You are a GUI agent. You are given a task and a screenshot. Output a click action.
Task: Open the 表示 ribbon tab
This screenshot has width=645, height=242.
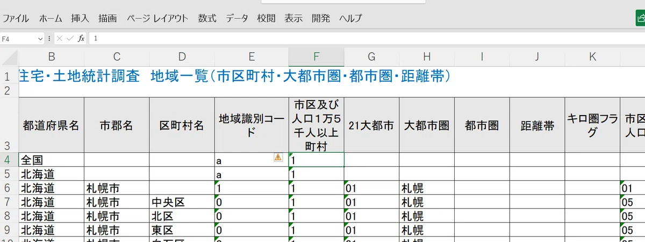click(x=293, y=18)
